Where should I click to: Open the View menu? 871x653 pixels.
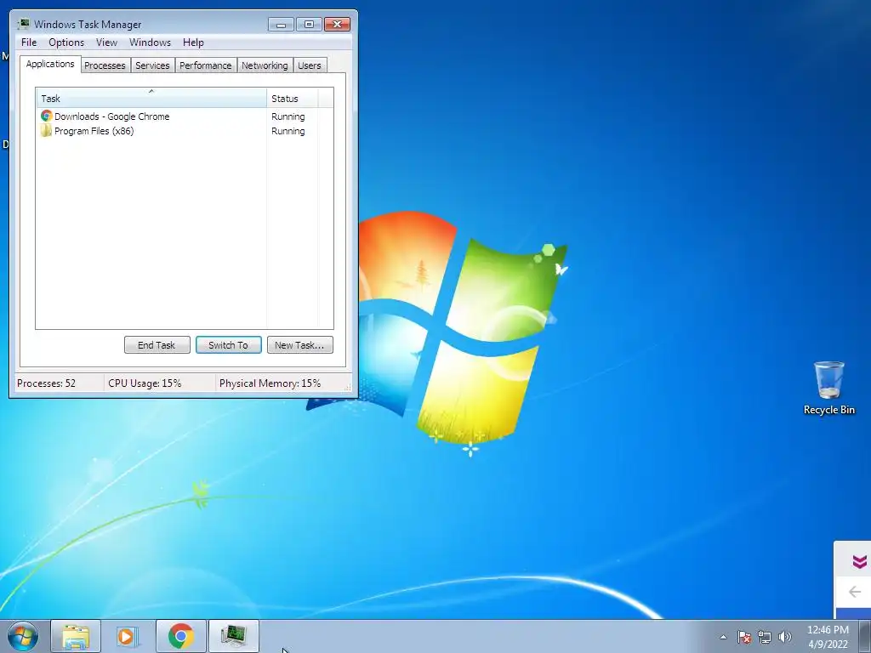coord(106,43)
